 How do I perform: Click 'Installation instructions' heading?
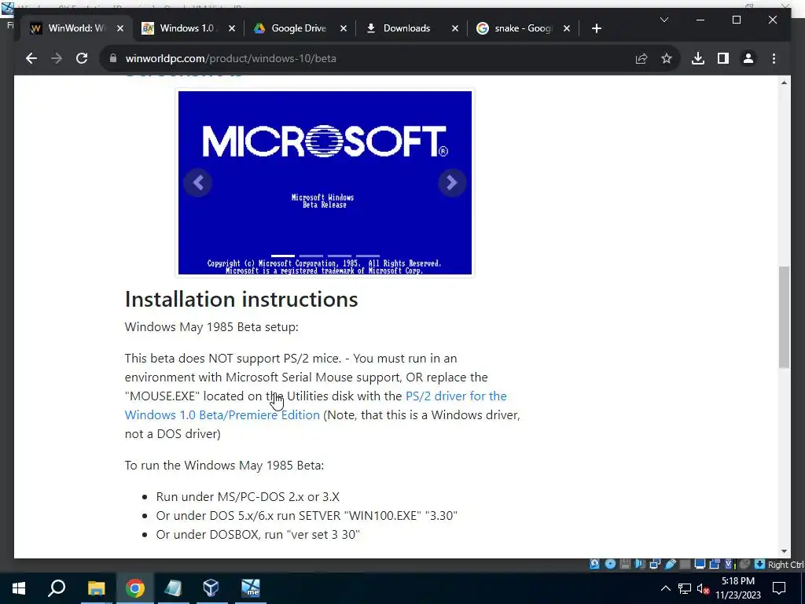[x=241, y=299]
